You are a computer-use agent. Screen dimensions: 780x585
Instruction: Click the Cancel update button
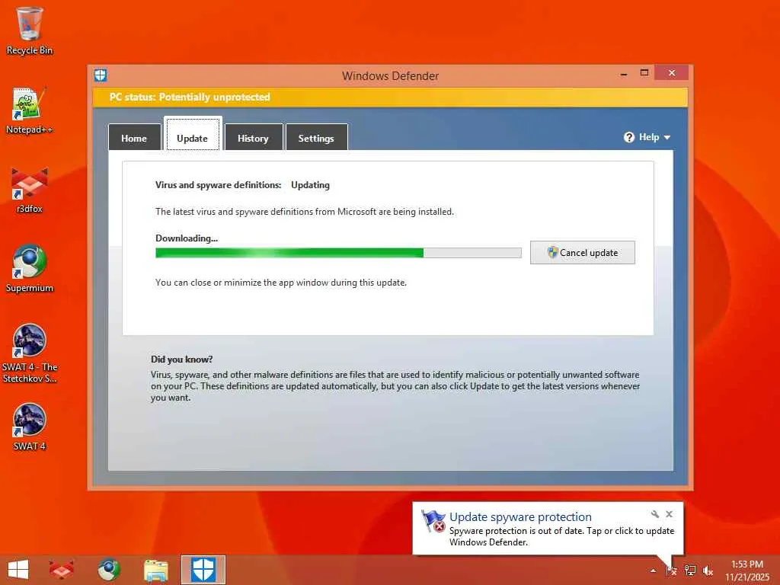pyautogui.click(x=583, y=253)
